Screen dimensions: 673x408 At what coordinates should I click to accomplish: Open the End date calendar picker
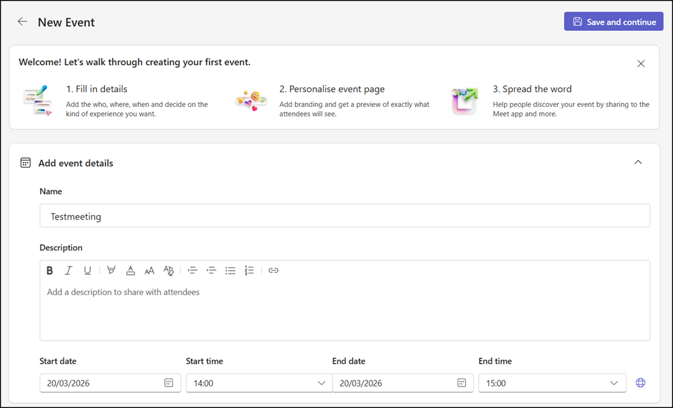[462, 383]
